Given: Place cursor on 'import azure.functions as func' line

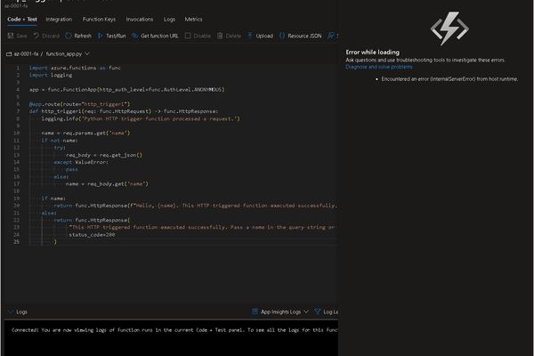Looking at the screenshot, I should [75, 68].
